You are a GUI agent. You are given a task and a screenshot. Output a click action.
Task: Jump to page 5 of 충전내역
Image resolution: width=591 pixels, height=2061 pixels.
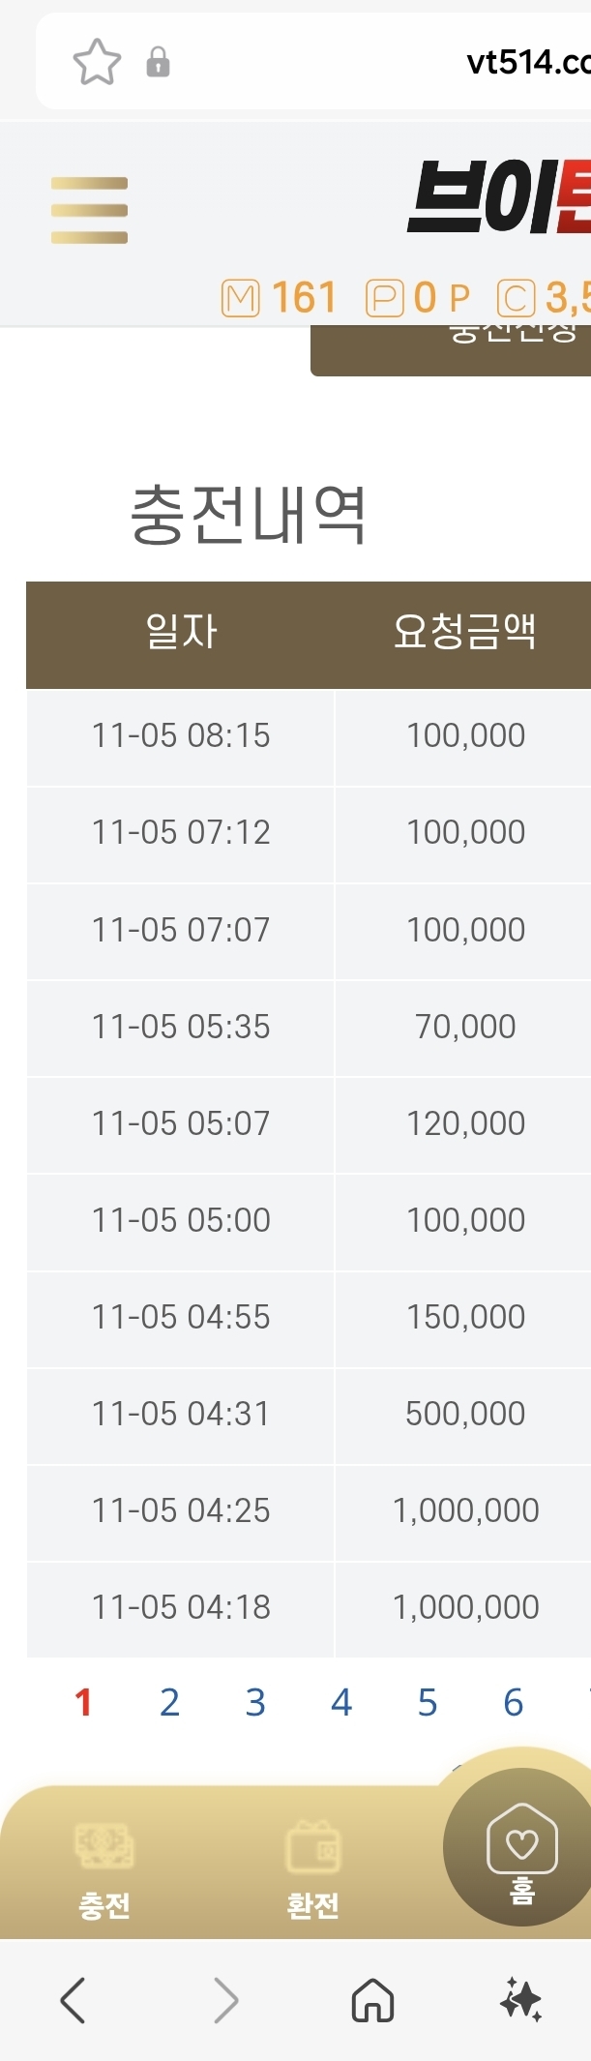click(x=428, y=1703)
